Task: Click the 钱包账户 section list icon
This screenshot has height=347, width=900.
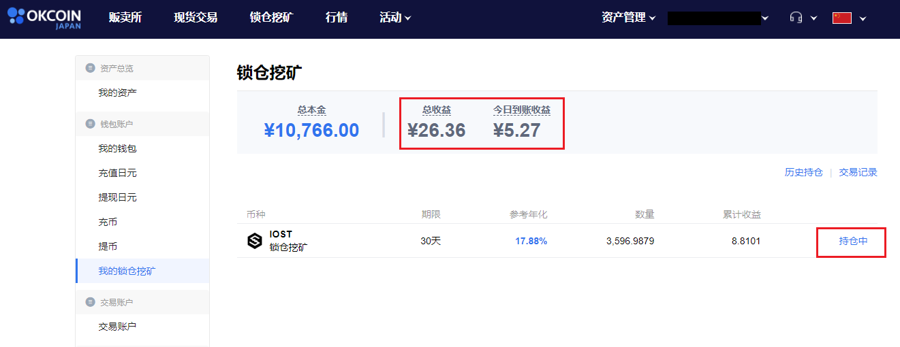Action: pyautogui.click(x=90, y=124)
